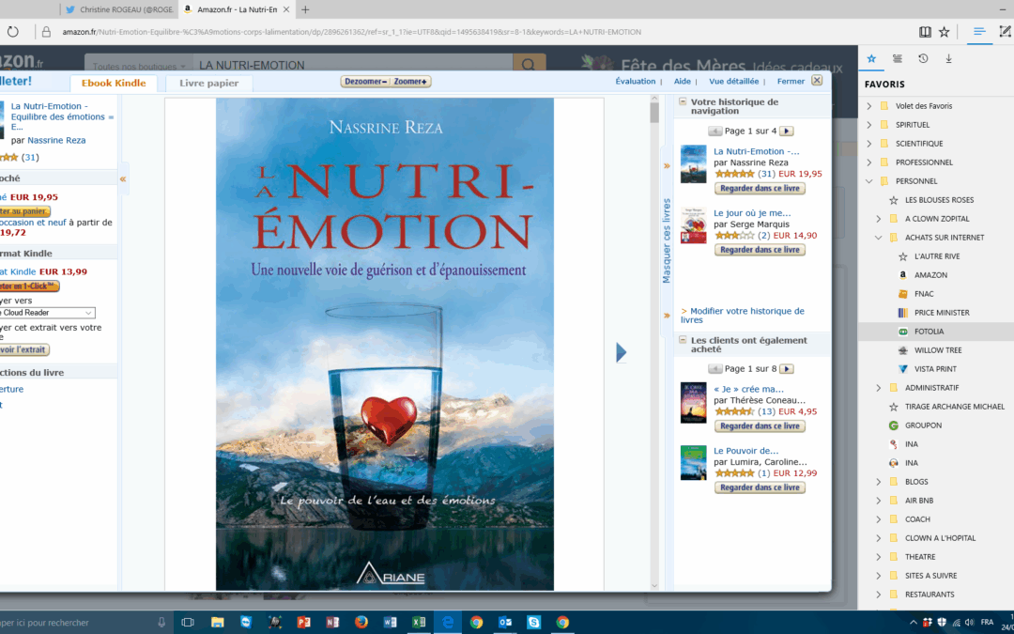This screenshot has width=1014, height=634.
Task: Add page to favorites with star icon
Action: pyautogui.click(x=945, y=32)
